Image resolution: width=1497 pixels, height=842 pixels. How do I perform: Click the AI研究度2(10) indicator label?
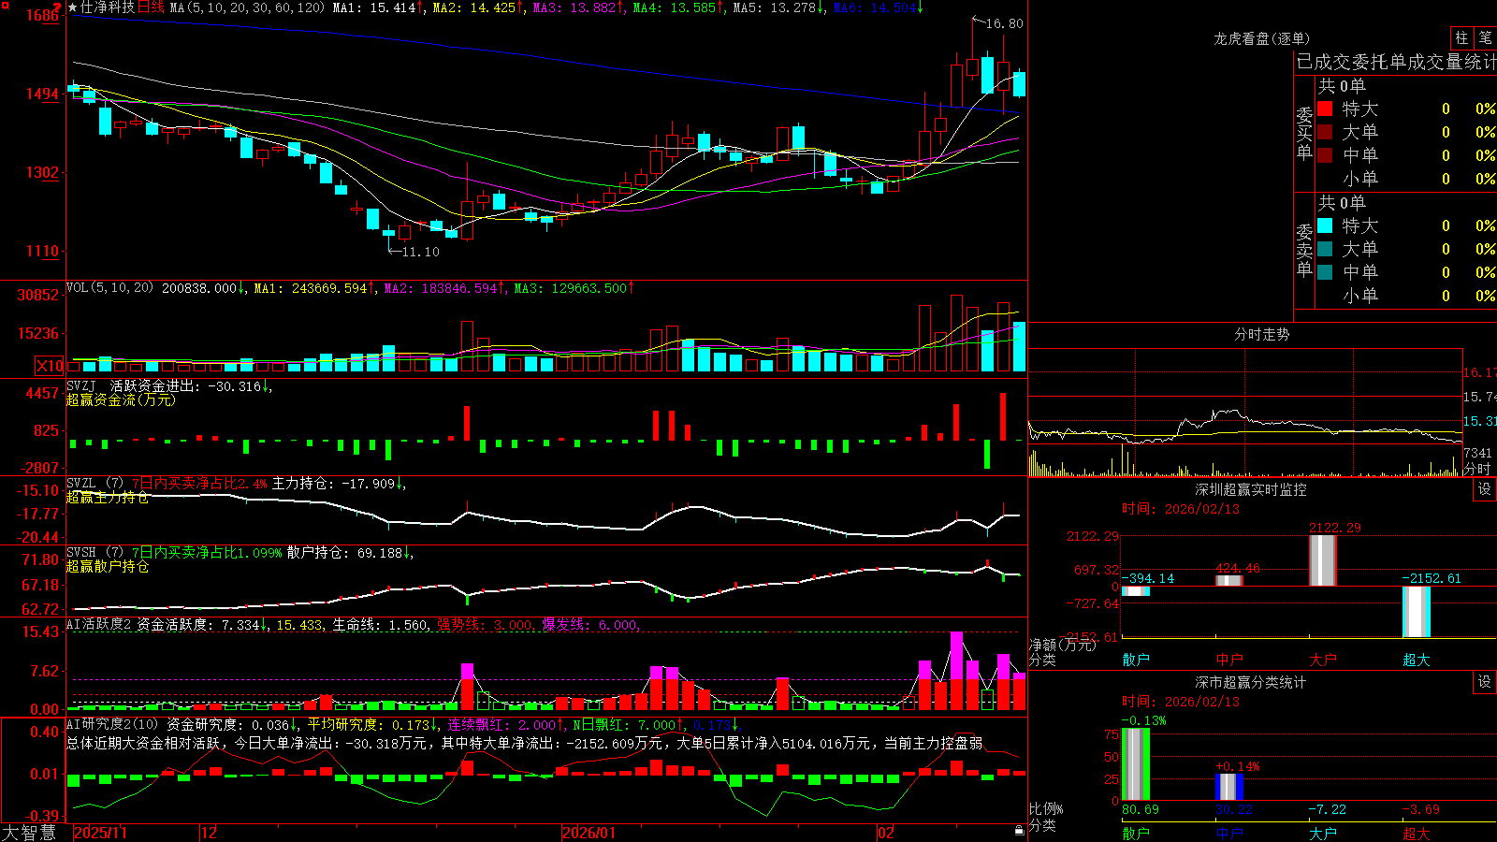pos(113,724)
